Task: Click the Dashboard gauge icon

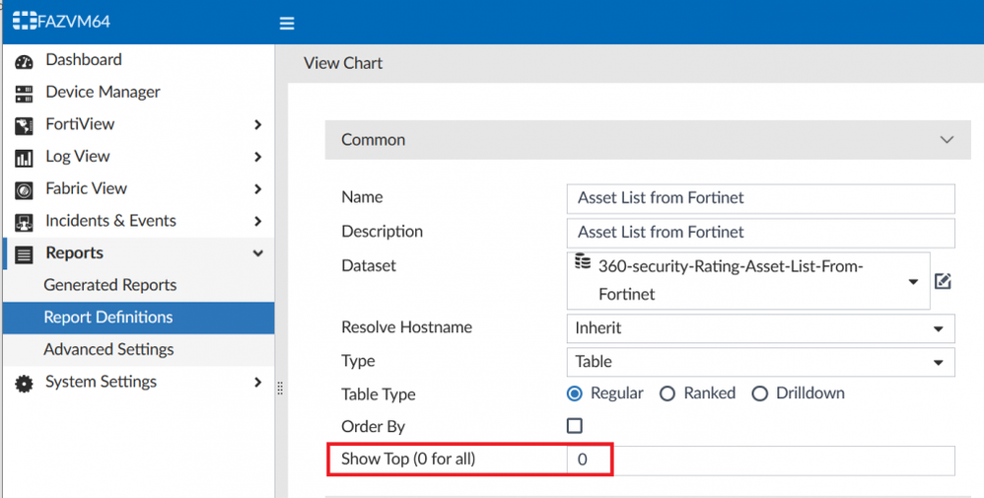Action: 24,61
